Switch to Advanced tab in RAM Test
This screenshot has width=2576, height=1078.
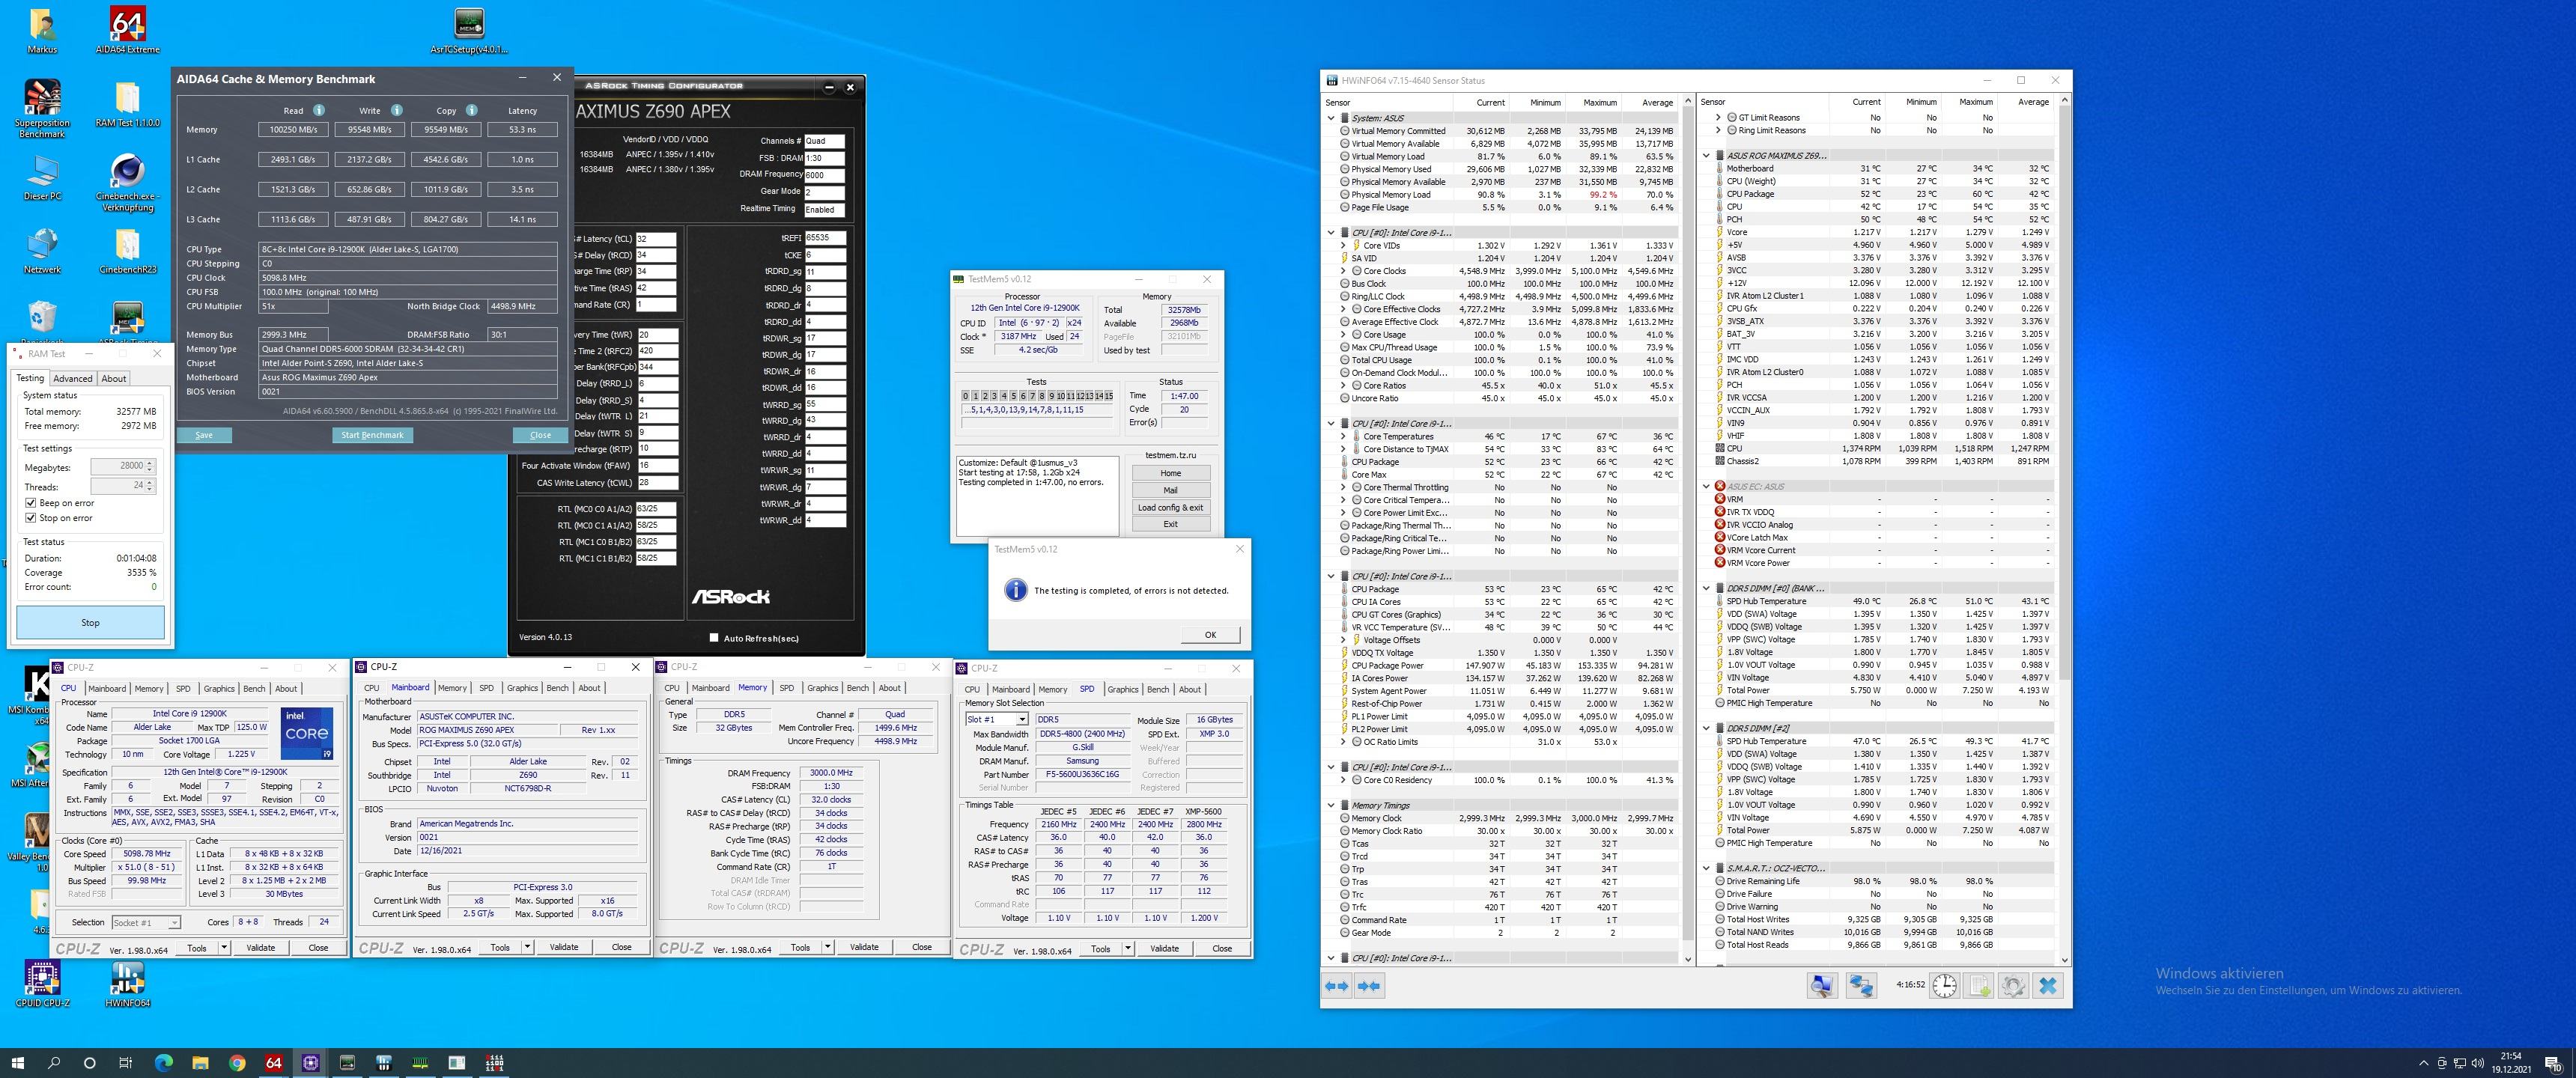pyautogui.click(x=73, y=378)
